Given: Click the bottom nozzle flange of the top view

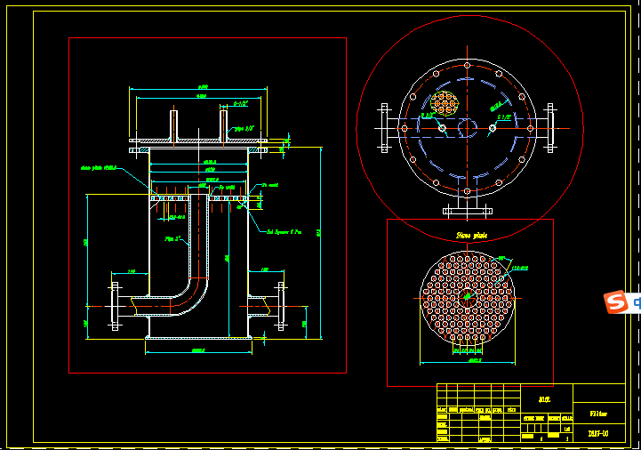Looking at the screenshot, I should (468, 211).
